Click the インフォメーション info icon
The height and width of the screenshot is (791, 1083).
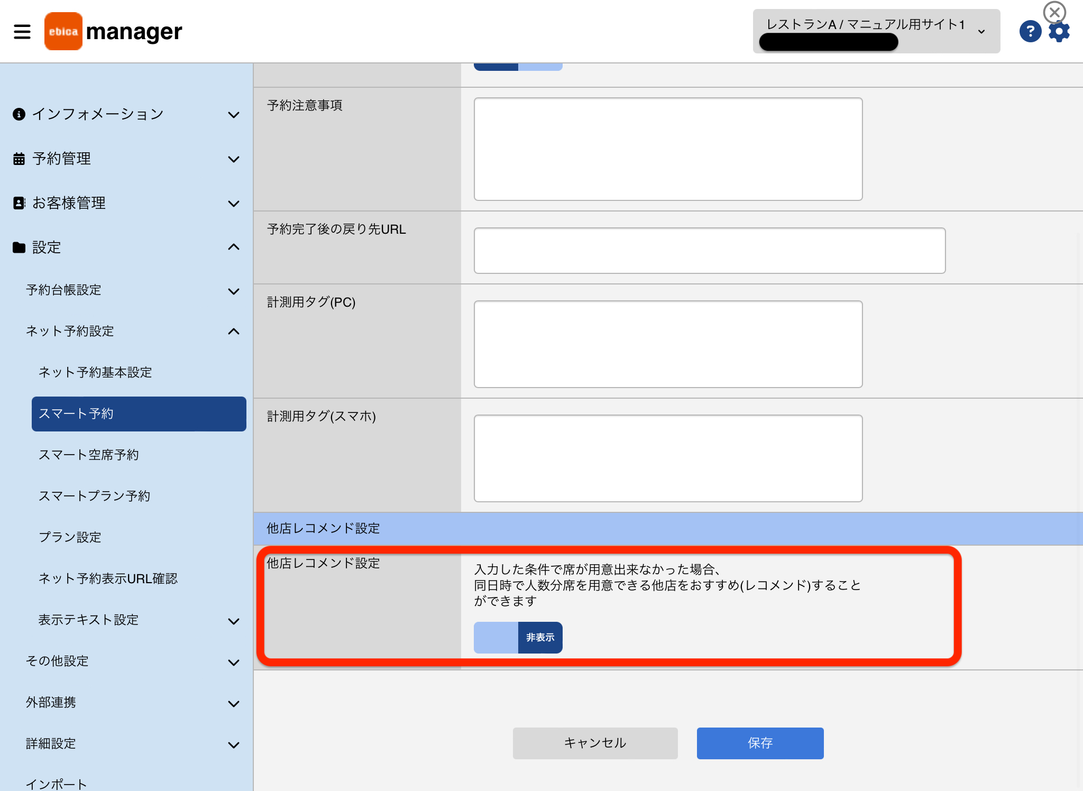(19, 114)
